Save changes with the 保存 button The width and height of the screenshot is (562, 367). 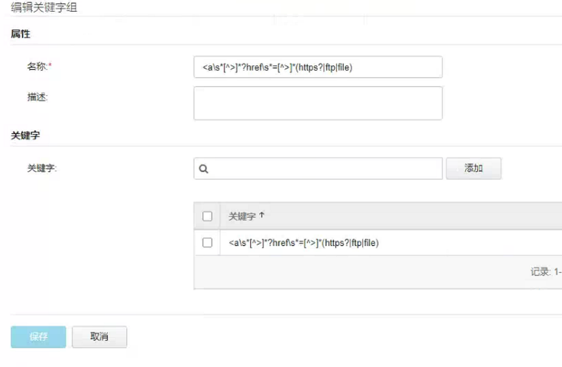click(38, 337)
